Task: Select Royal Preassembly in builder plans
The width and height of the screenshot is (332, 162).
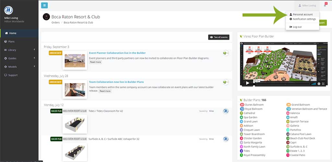Action: 254,155
